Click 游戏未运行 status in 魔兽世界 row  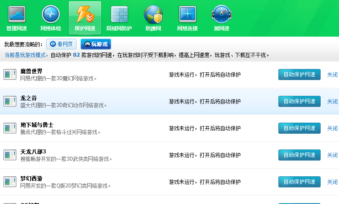tap(205, 75)
